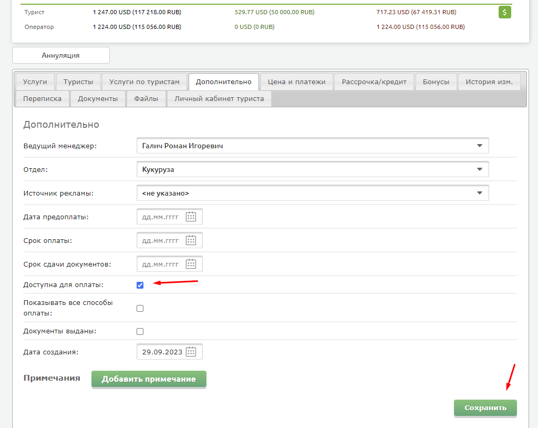
Task: Open calendar for Дата предоплаты
Action: [191, 217]
